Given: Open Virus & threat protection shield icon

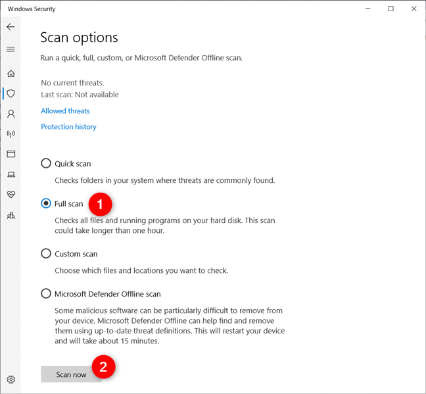Looking at the screenshot, I should [x=11, y=93].
